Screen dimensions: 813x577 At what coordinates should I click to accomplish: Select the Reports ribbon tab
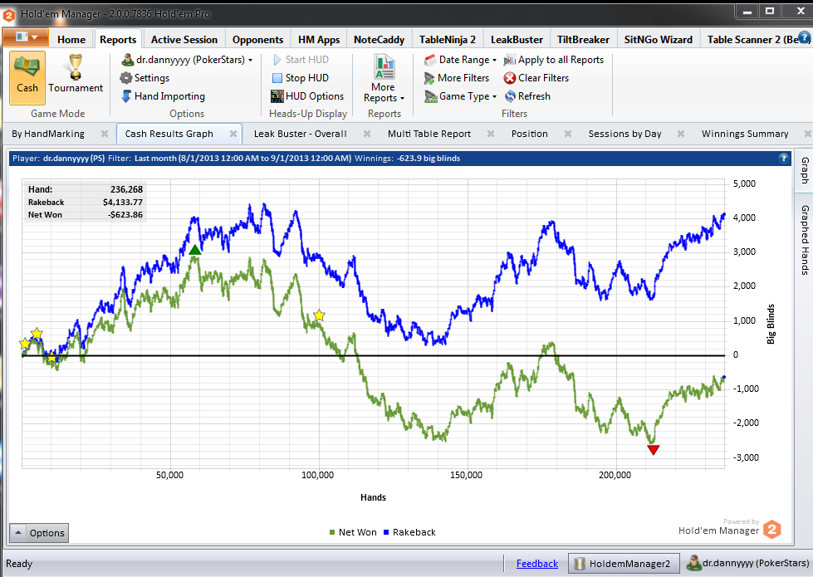(x=118, y=39)
